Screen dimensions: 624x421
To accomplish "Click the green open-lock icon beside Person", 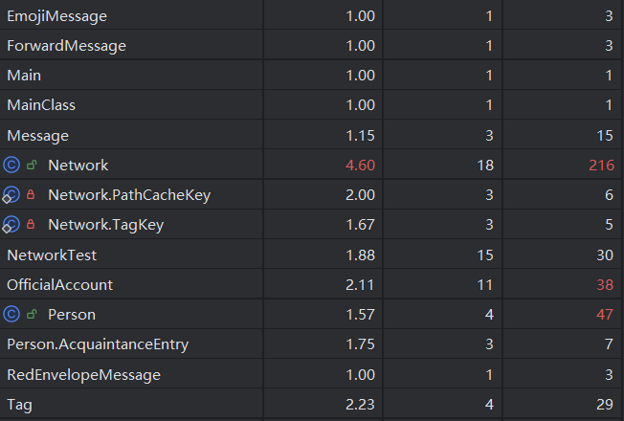I will tap(32, 315).
